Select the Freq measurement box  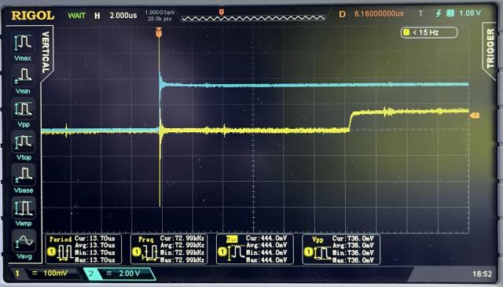click(169, 249)
